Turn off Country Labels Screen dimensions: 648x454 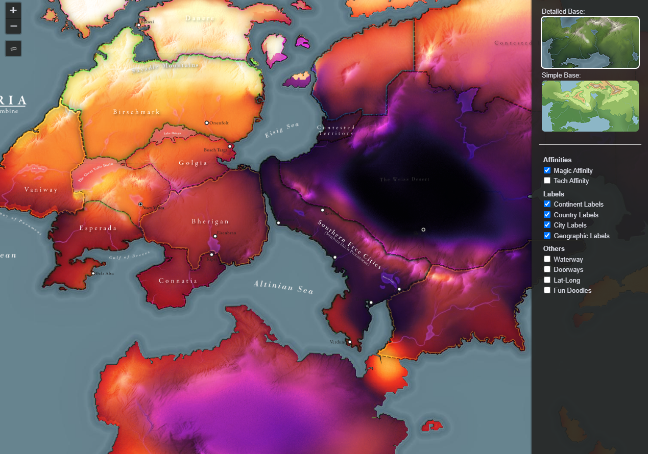point(547,215)
